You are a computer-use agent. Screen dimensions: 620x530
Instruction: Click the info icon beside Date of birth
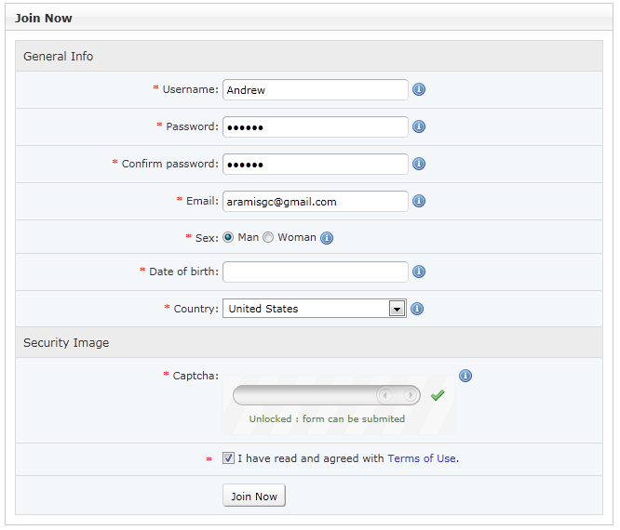[419, 272]
